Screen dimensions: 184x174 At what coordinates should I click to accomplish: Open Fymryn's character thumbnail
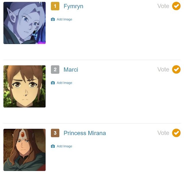(24, 23)
